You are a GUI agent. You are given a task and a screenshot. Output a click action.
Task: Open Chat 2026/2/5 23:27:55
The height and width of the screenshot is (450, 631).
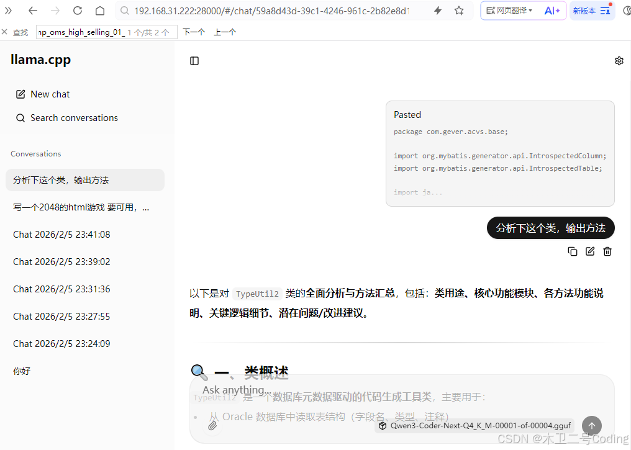point(85,317)
